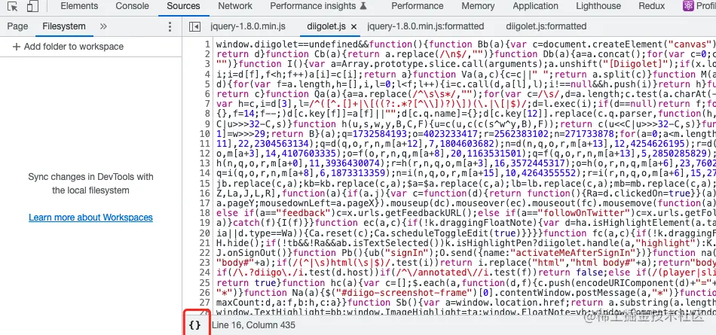Open the Network tab
This screenshot has height=335, width=716.
pyautogui.click(x=235, y=6)
